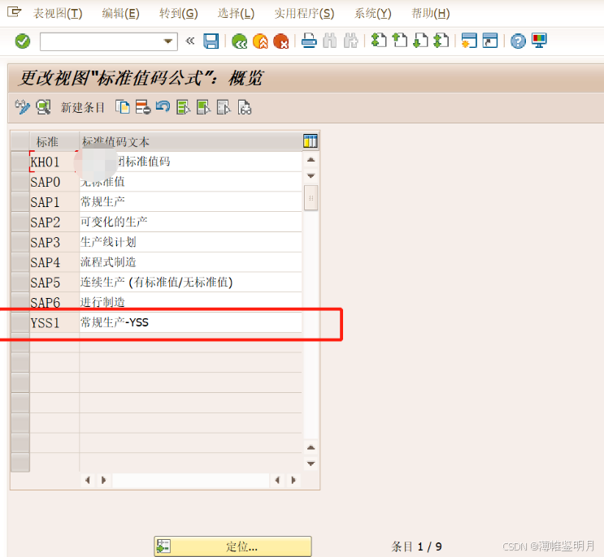This screenshot has width=604, height=557.
Task: Click the 流程式制造 text cell
Action: pos(191,262)
